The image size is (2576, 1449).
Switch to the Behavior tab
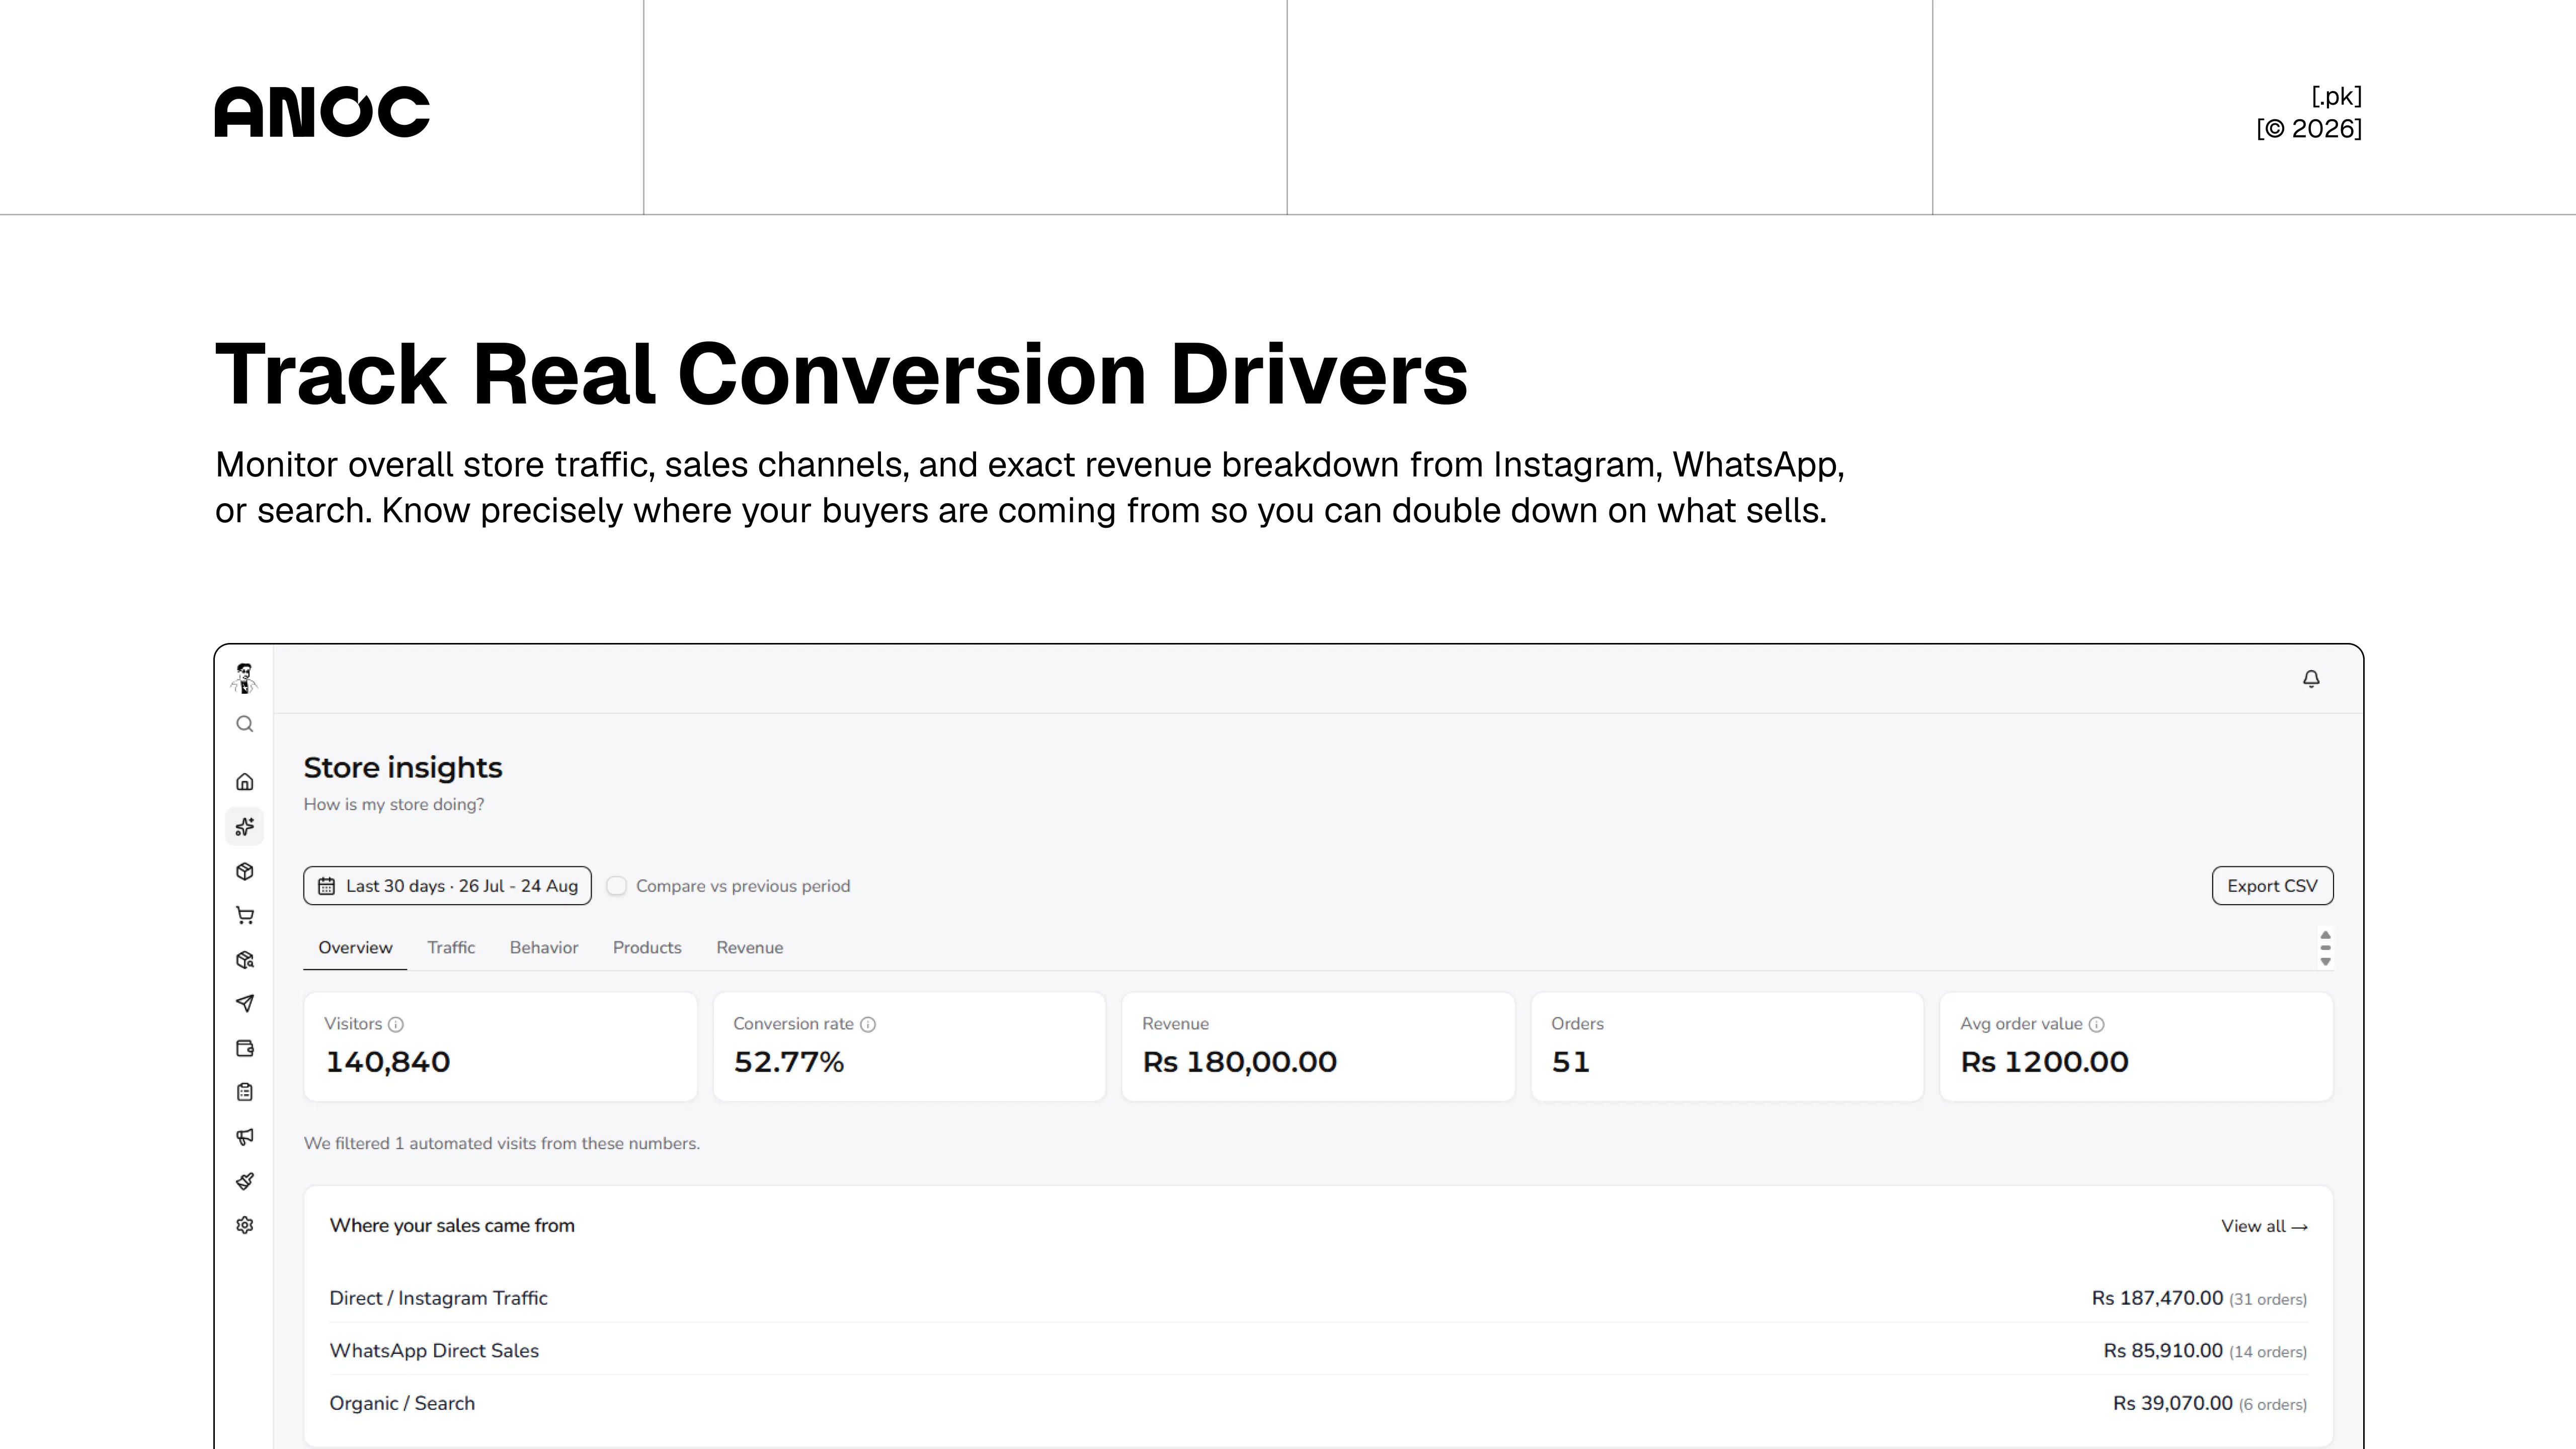tap(544, 947)
